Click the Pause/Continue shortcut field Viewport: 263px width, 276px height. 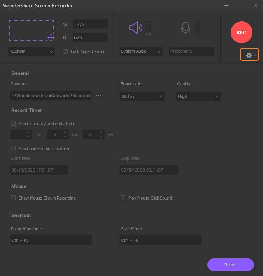pyautogui.click(x=51, y=240)
